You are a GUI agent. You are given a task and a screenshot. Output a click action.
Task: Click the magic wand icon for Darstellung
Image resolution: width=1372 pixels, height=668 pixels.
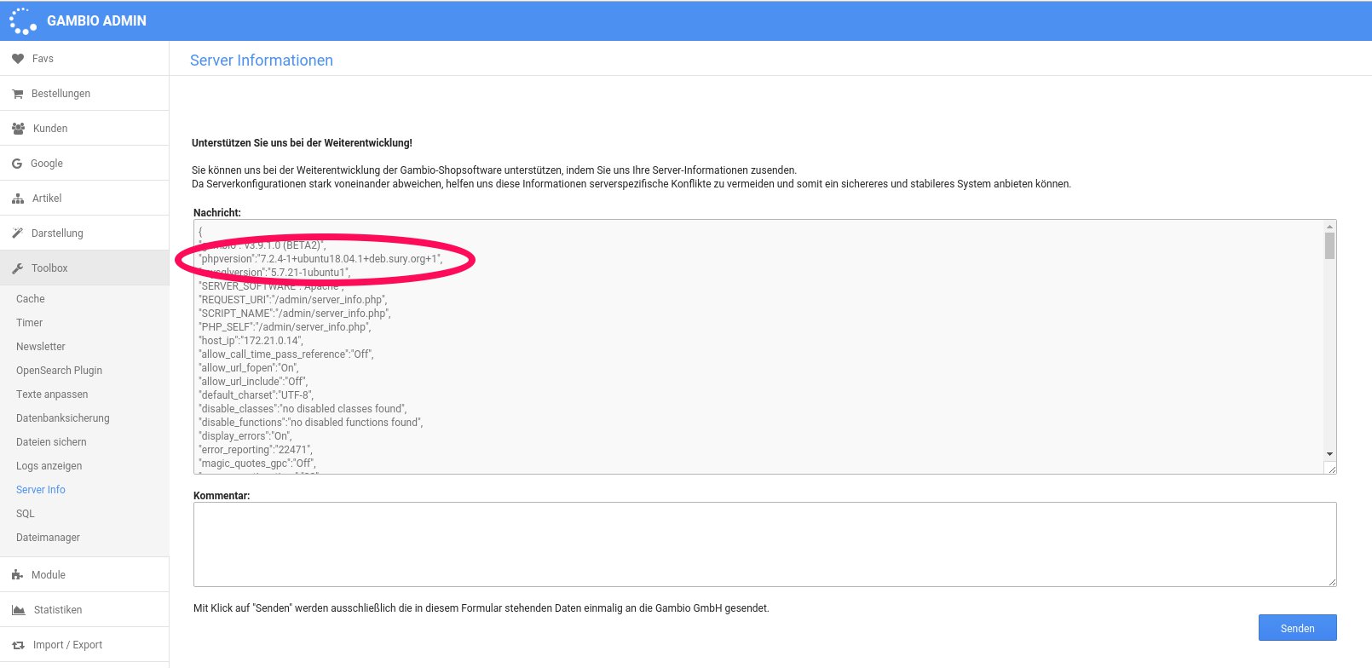[18, 233]
